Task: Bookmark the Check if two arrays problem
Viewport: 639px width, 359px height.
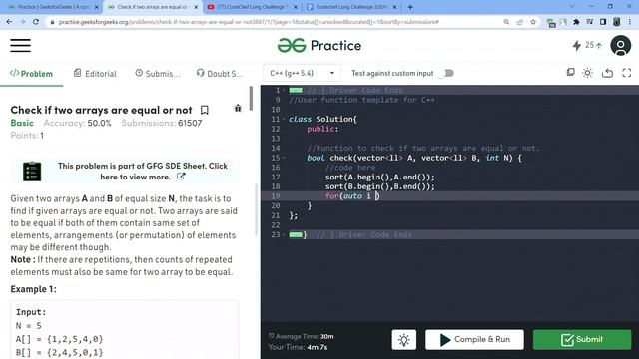Action: coord(204,110)
